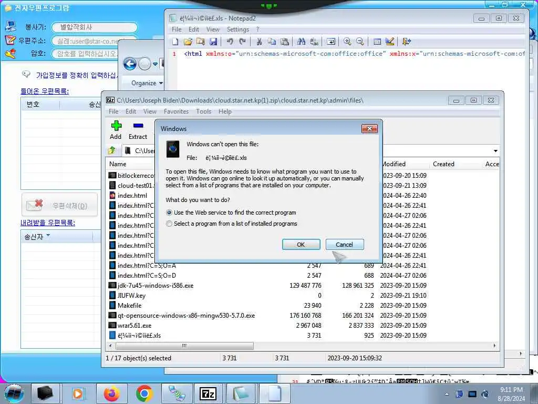Image resolution: width=538 pixels, height=404 pixels.
Task: Click the Windows Start orb
Action: click(x=14, y=393)
